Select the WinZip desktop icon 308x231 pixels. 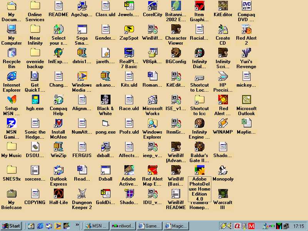59,147
